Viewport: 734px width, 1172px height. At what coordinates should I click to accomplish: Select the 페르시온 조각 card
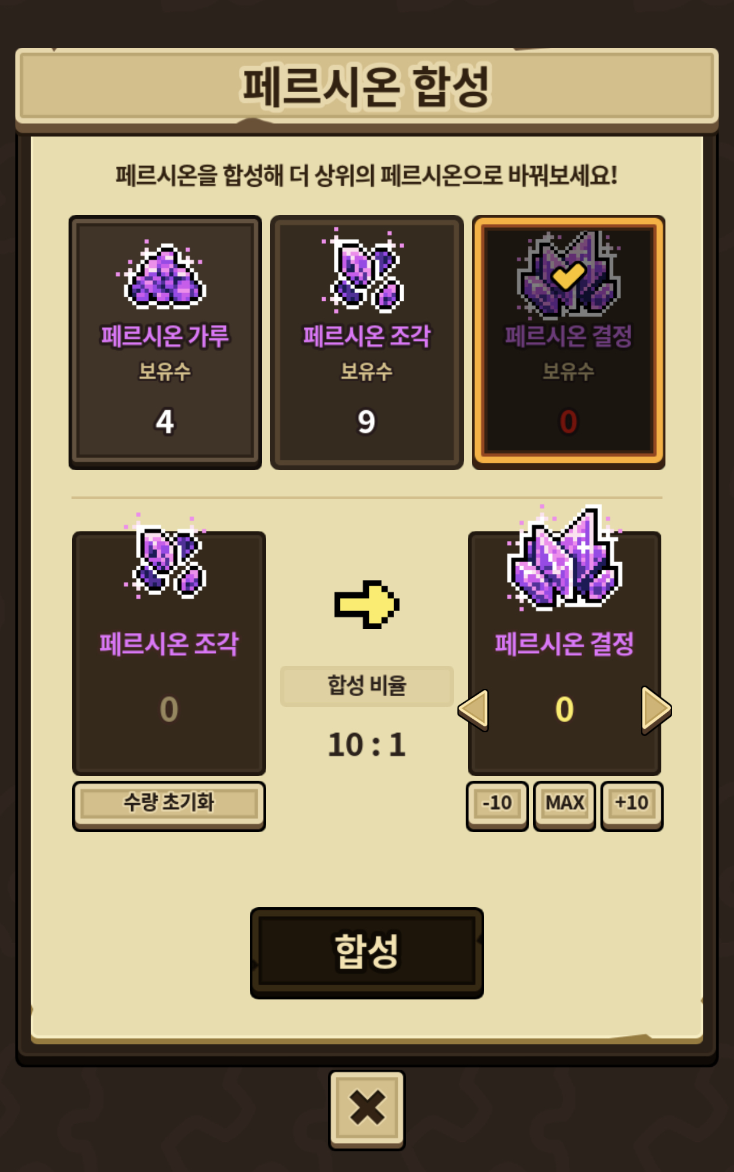tap(366, 342)
